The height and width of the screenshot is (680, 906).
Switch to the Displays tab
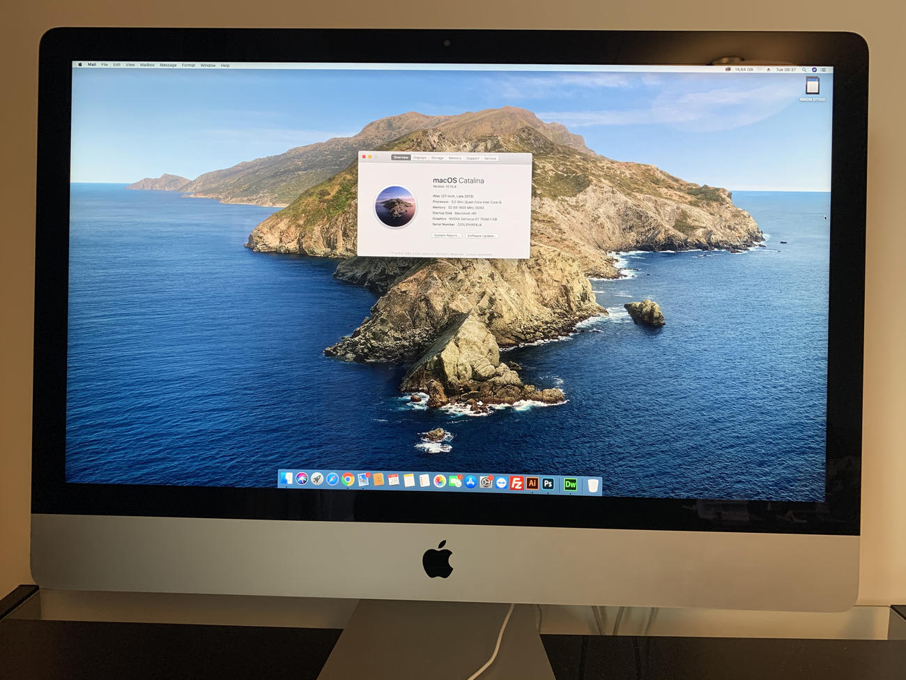[x=420, y=158]
